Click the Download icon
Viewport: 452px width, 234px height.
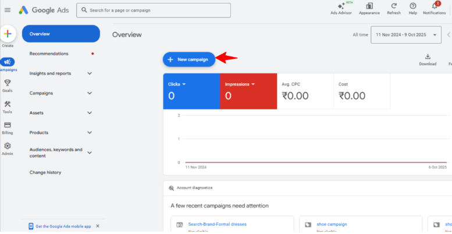pos(428,57)
